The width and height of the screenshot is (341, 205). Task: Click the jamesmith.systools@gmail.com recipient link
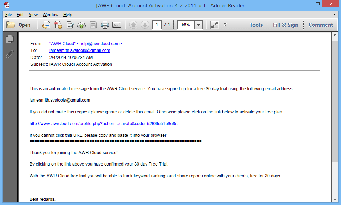[80, 50]
